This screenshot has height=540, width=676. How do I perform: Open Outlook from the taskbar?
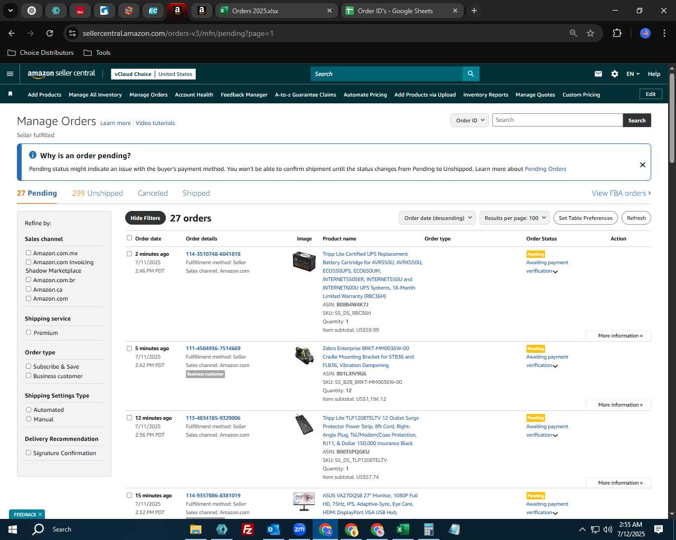tap(274, 529)
